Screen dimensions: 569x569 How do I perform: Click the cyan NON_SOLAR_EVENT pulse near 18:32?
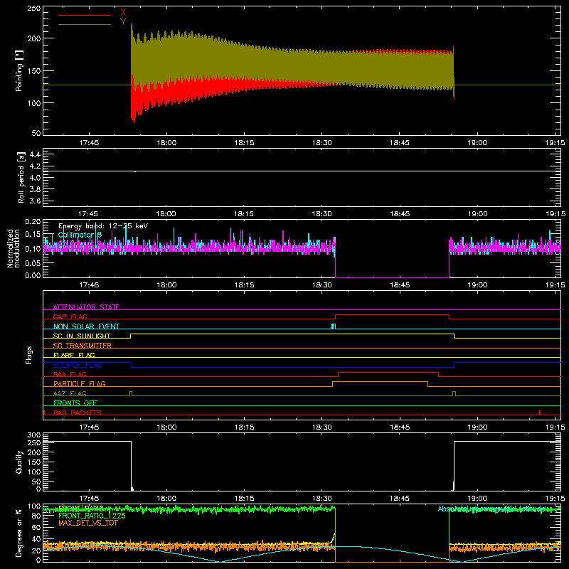334,326
